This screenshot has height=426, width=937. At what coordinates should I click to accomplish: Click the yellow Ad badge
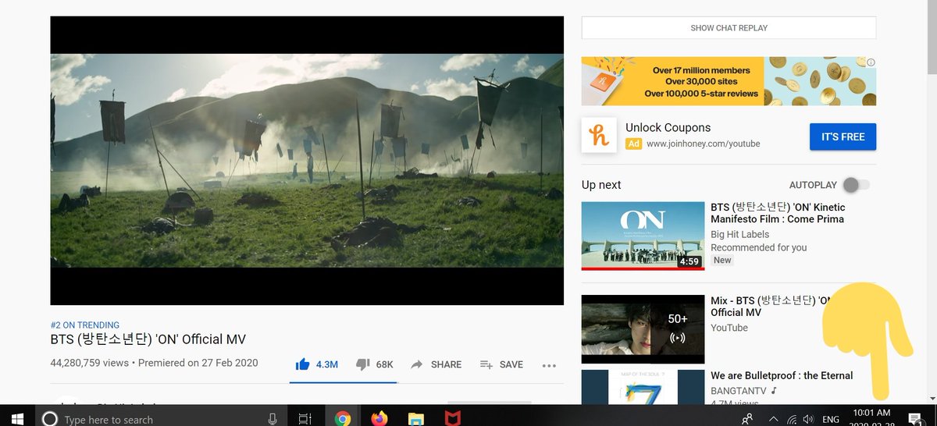coord(633,144)
